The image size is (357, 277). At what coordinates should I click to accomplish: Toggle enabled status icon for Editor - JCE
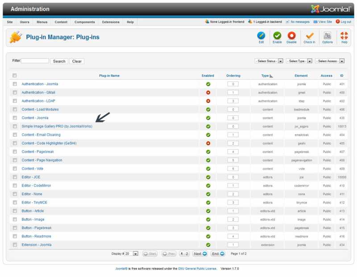[208, 177]
